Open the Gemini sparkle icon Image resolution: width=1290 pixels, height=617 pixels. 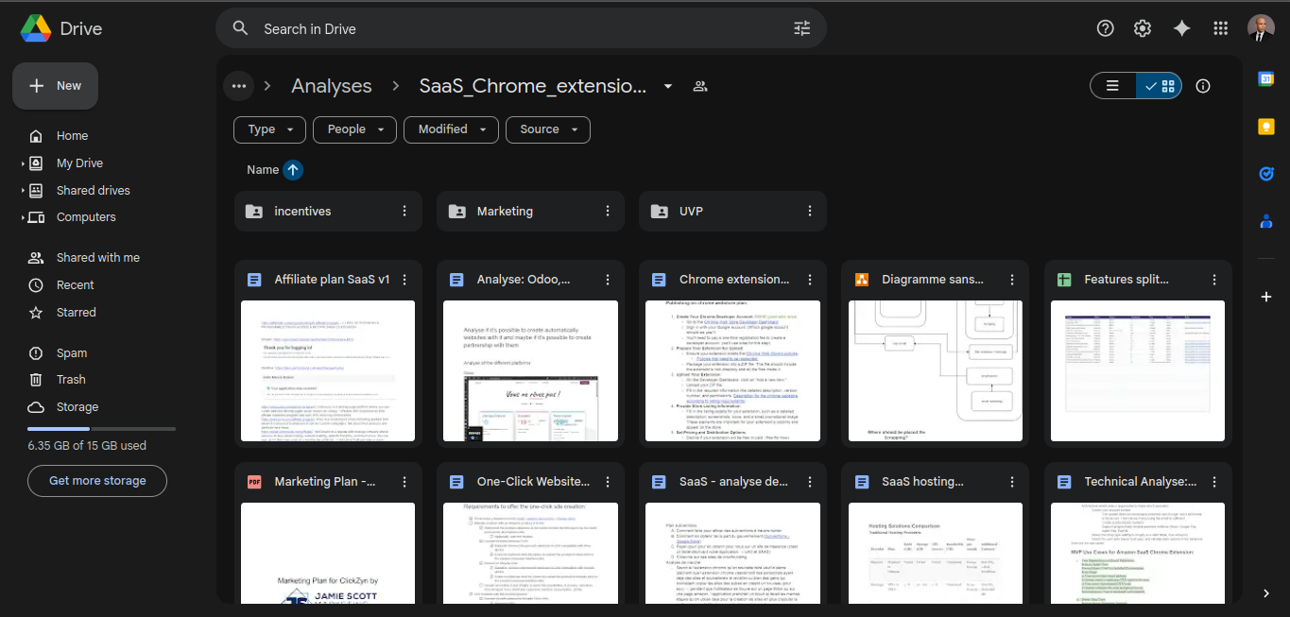point(1181,28)
